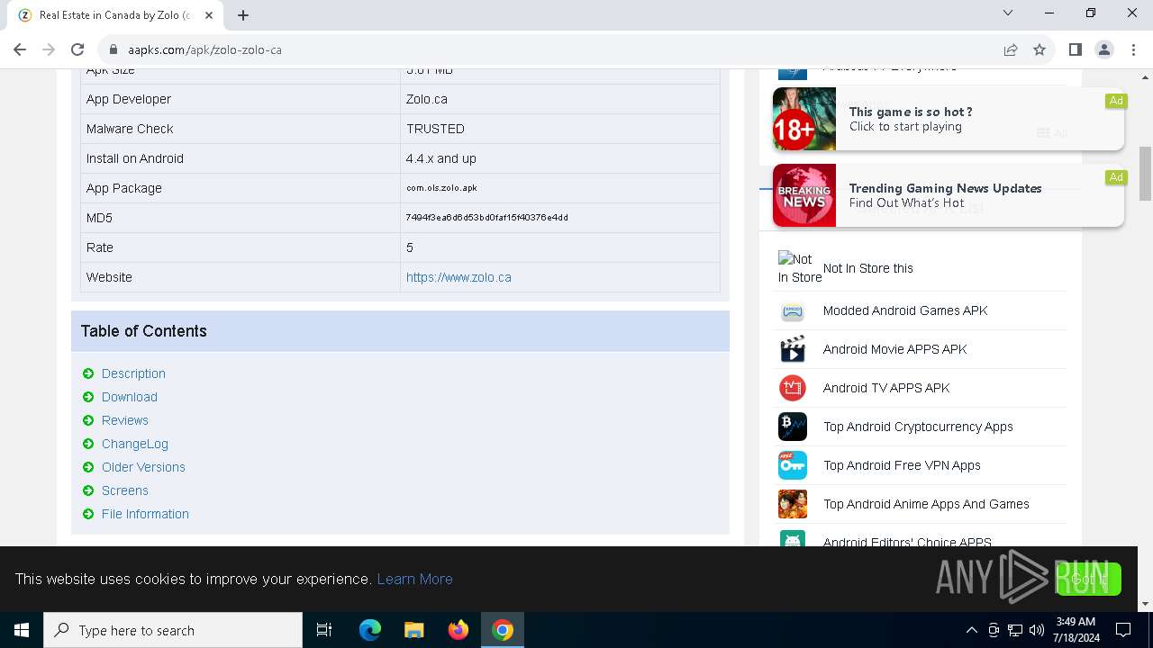Click the anime apps thumbnail icon
This screenshot has width=1153, height=648.
tap(793, 504)
